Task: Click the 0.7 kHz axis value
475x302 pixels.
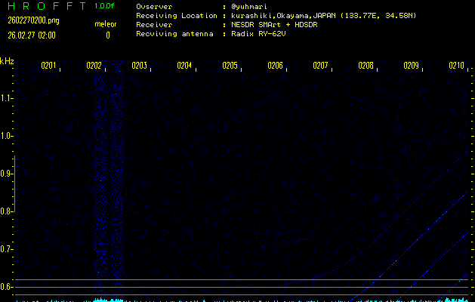Action: coord(5,249)
